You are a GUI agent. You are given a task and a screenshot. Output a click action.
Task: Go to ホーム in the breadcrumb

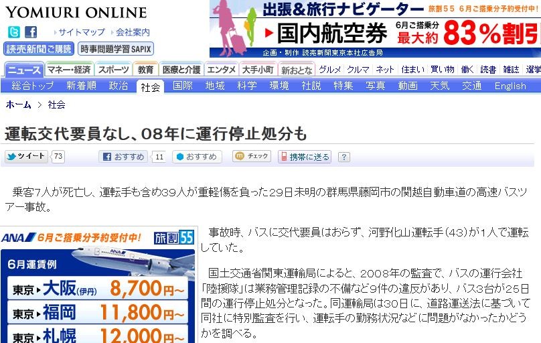pos(18,105)
